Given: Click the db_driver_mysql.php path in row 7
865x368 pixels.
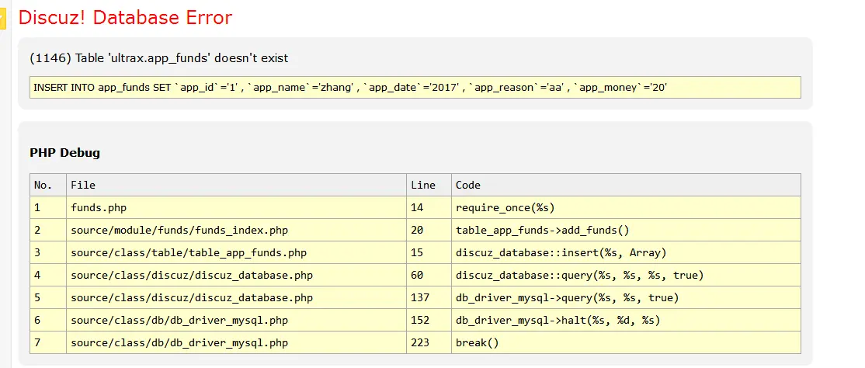Looking at the screenshot, I should coord(179,342).
